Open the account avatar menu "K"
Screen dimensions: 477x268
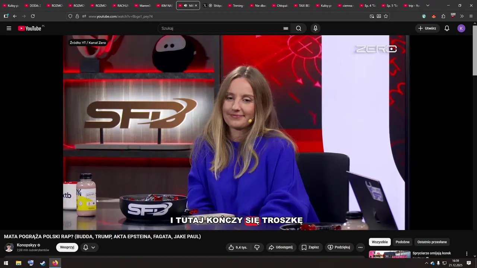point(461,28)
